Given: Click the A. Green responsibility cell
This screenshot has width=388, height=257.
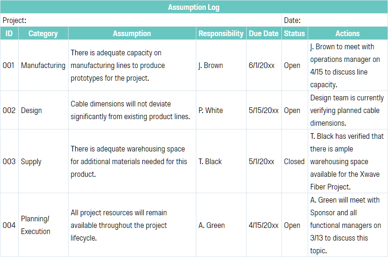Looking at the screenshot, I should point(221,225).
